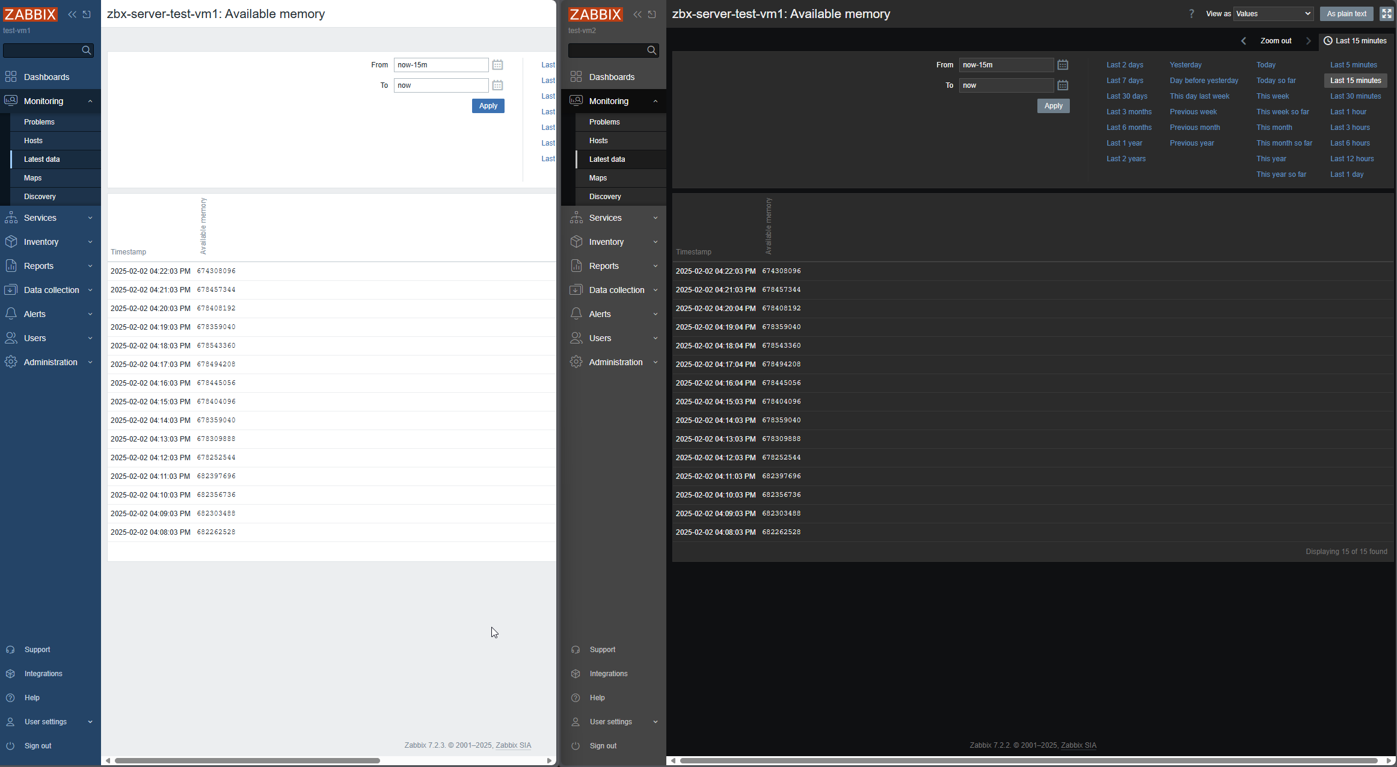The image size is (1397, 767).
Task: Open From date calendar in light window
Action: pyautogui.click(x=497, y=65)
